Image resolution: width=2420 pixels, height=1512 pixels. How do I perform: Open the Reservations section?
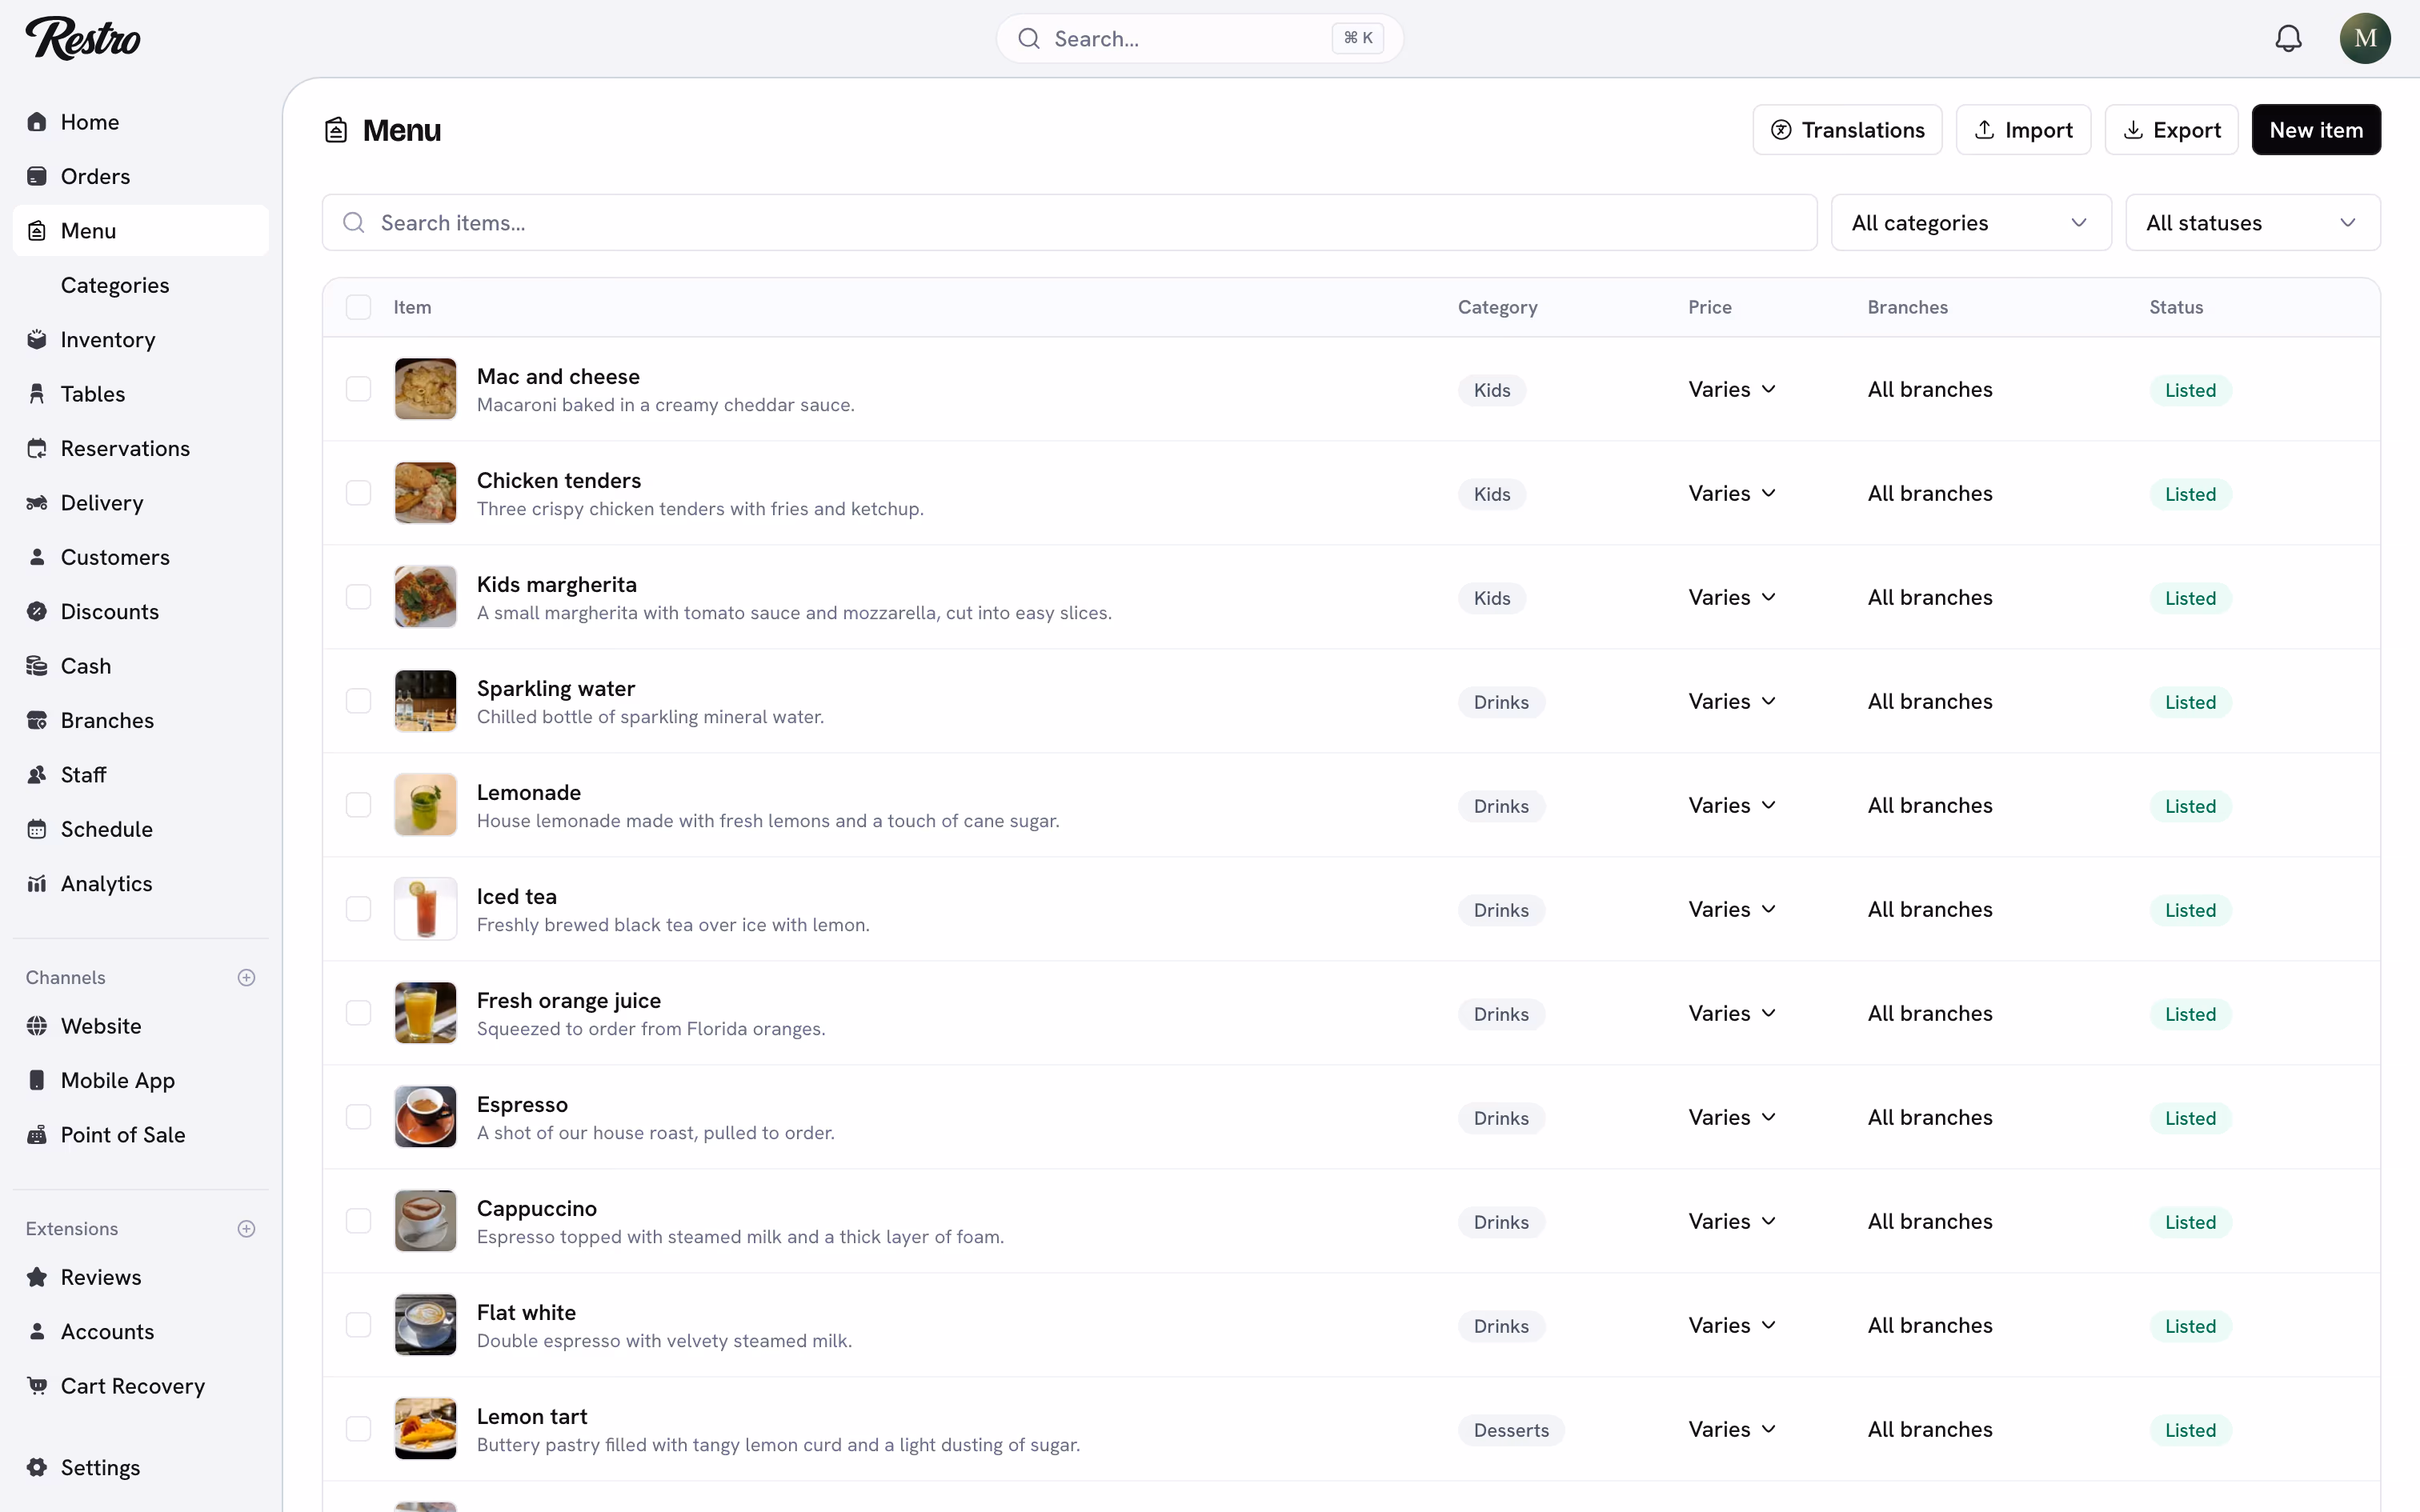(141, 448)
